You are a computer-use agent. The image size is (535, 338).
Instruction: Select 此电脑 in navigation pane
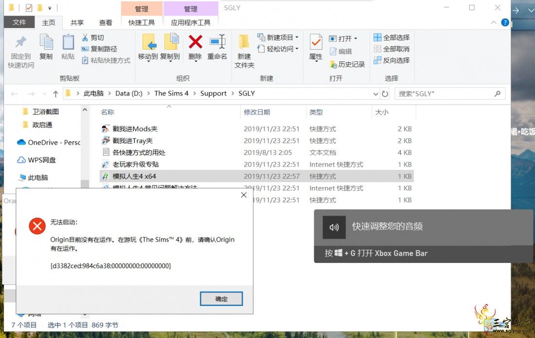(38, 177)
